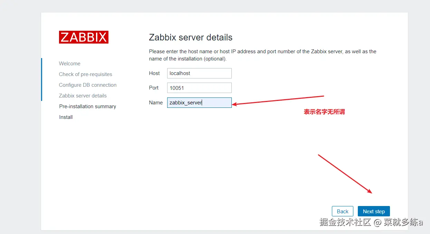Select the Zabbix server details step
The height and width of the screenshot is (234, 430).
(x=83, y=96)
